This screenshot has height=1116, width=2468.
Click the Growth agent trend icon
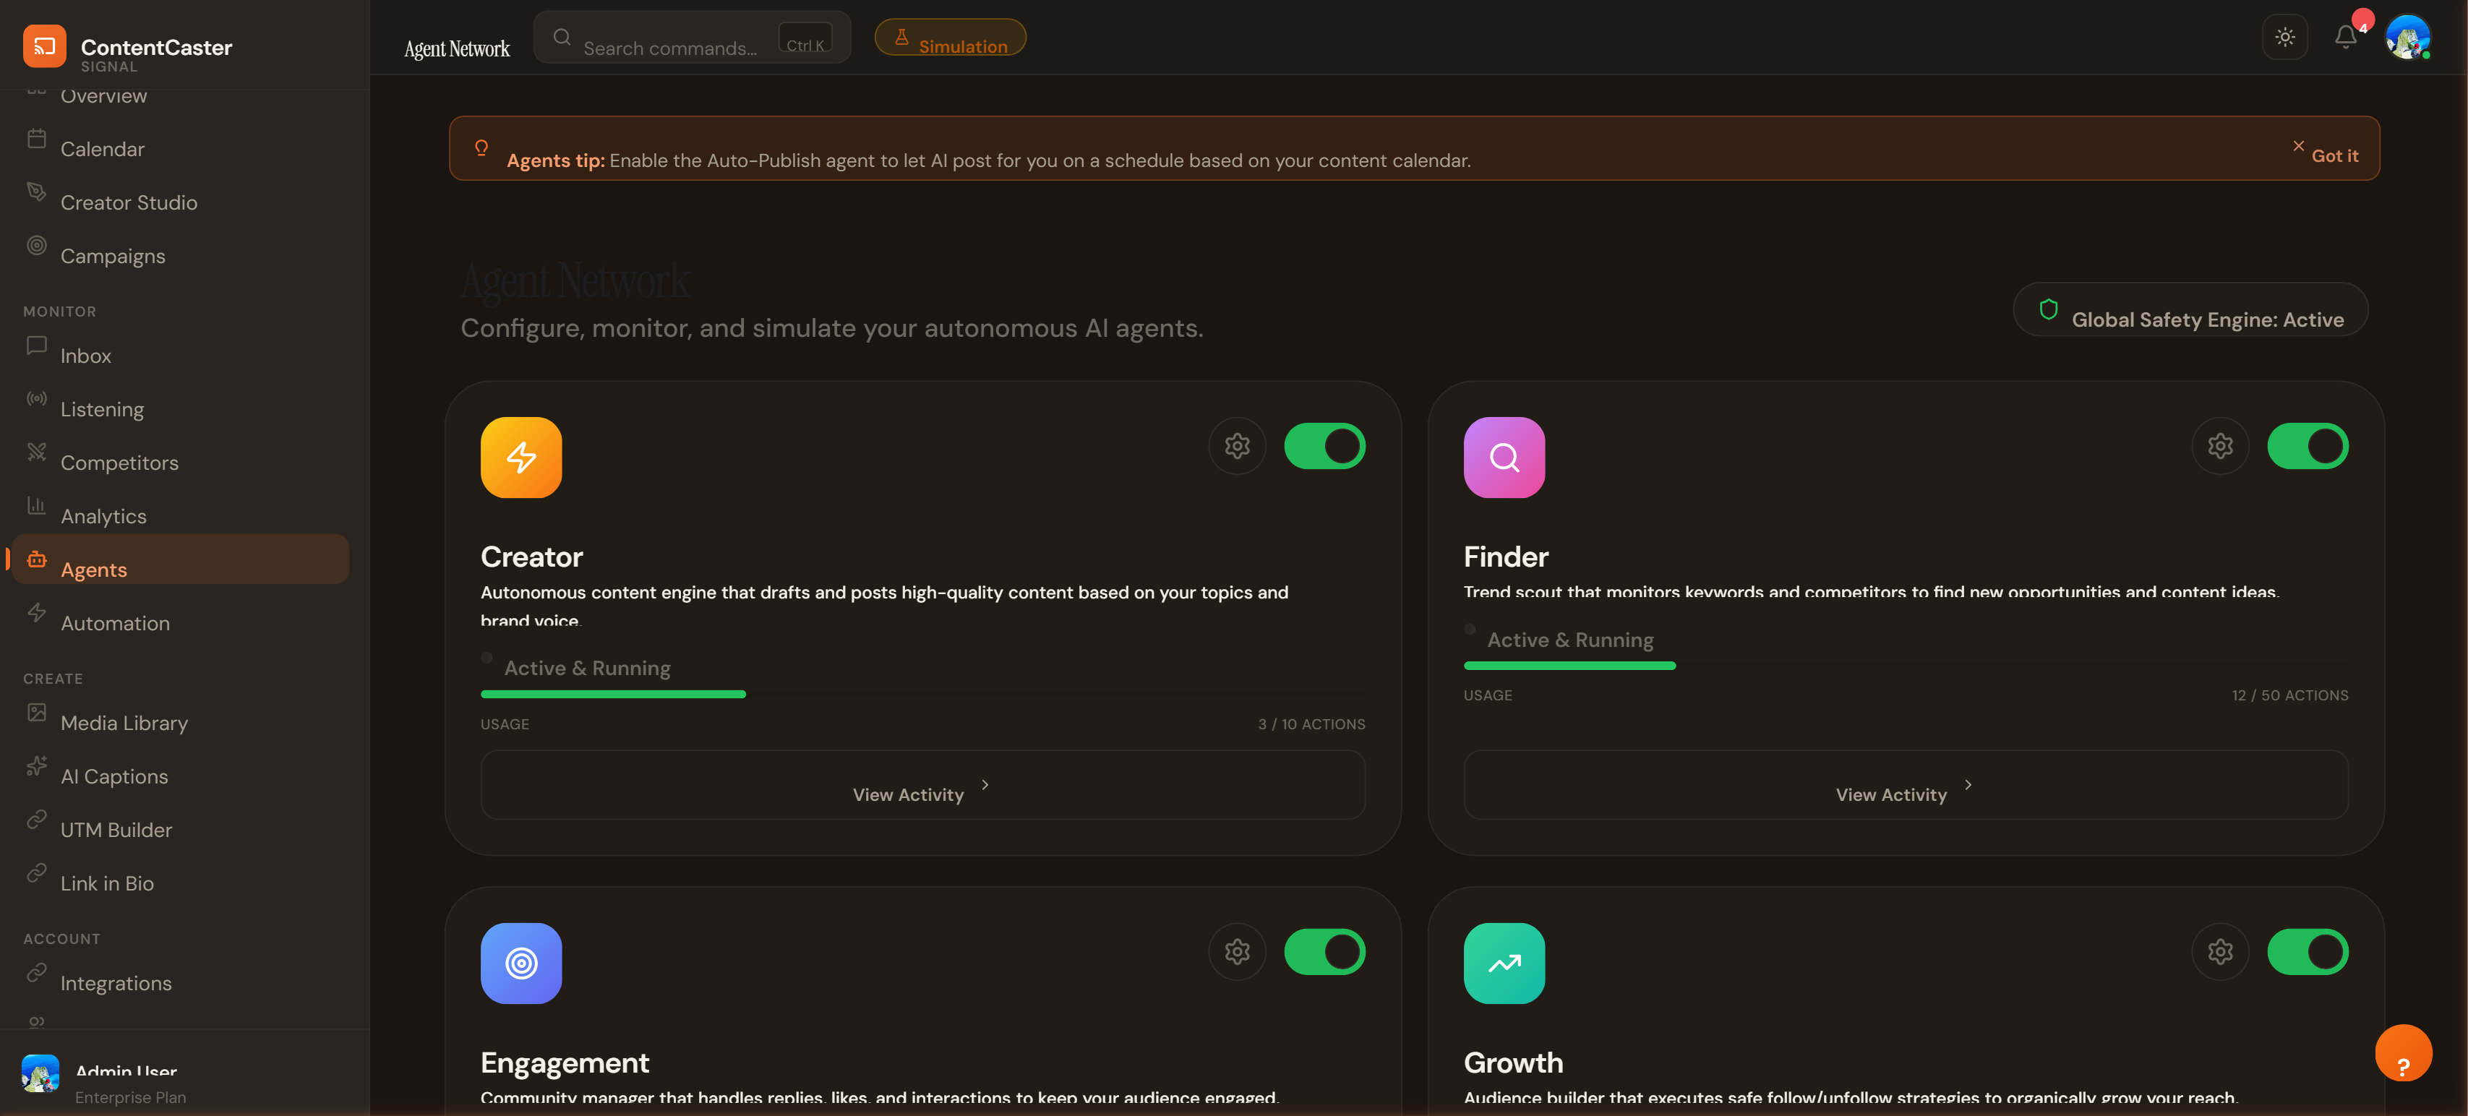[1504, 963]
